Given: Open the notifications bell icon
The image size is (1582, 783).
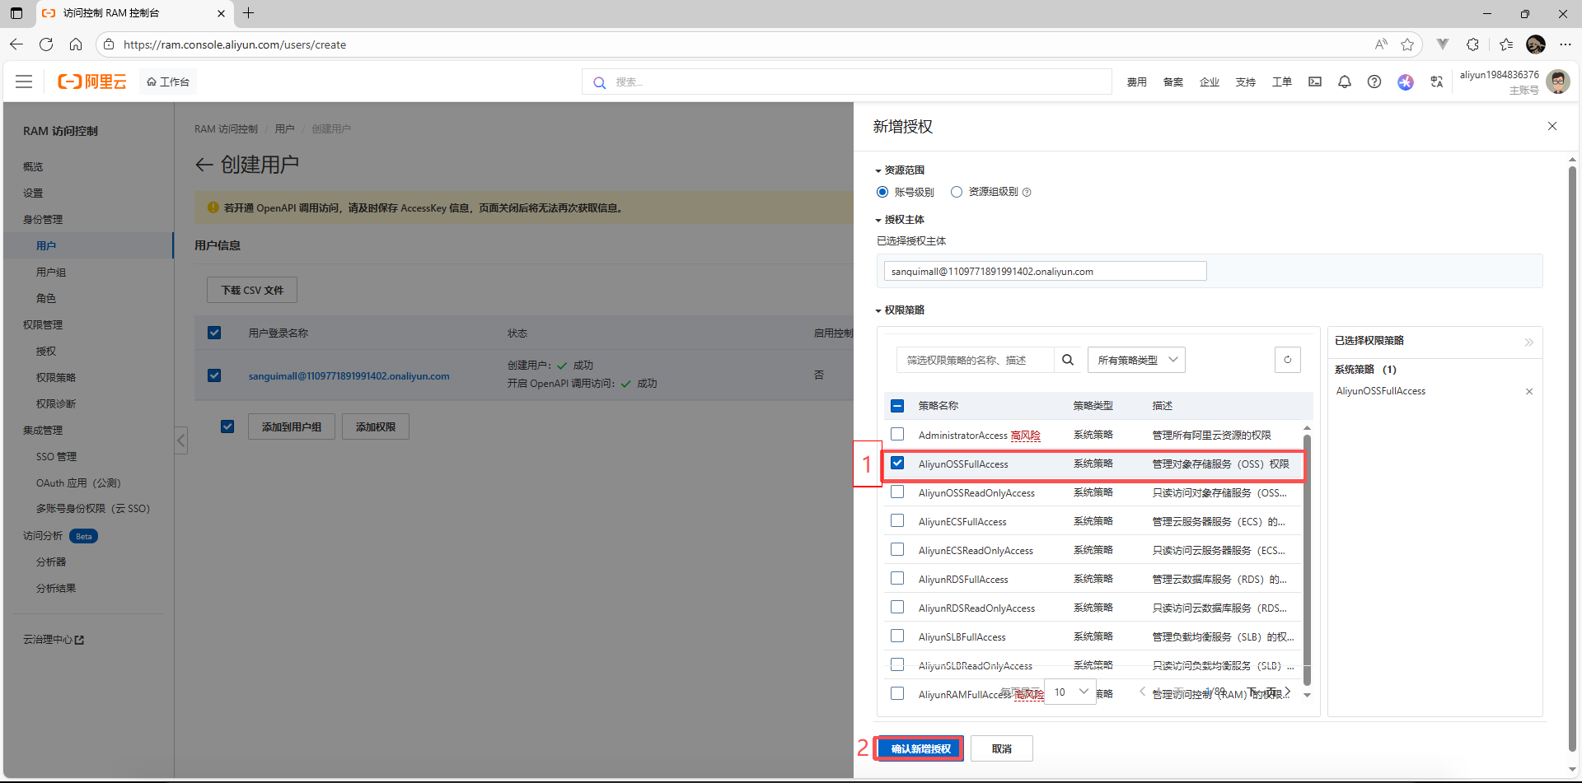Looking at the screenshot, I should (1344, 82).
